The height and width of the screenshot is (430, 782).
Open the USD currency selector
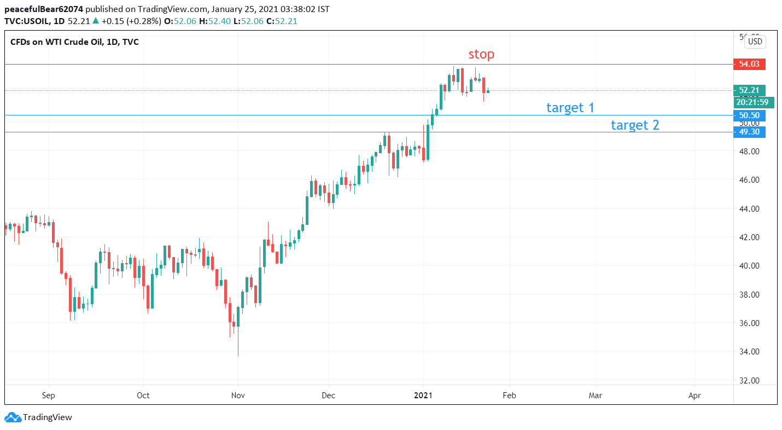tap(755, 42)
